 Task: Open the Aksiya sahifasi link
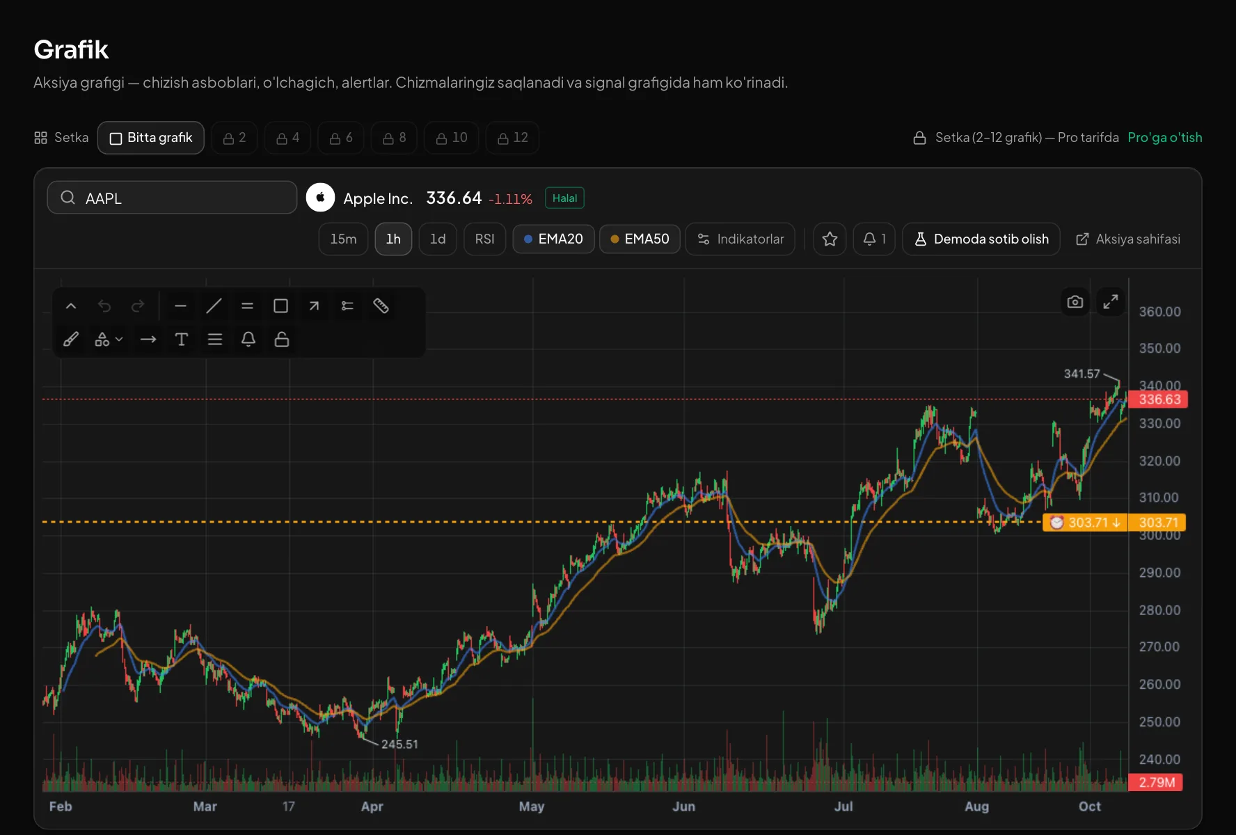pos(1128,239)
